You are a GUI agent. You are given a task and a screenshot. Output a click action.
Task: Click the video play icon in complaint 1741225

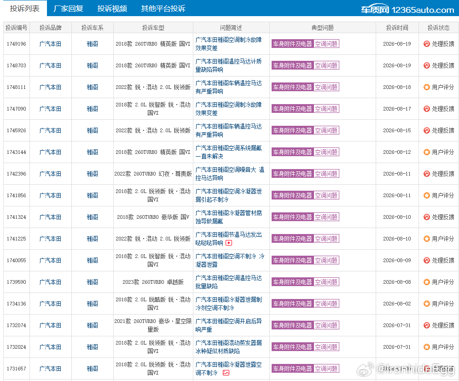(229, 243)
